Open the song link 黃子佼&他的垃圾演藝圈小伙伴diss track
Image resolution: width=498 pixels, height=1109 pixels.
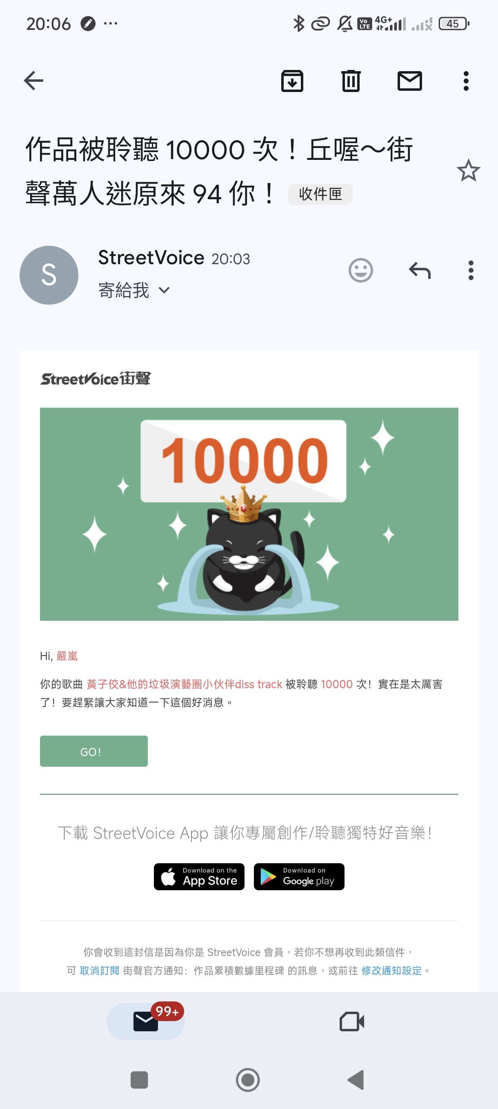185,684
